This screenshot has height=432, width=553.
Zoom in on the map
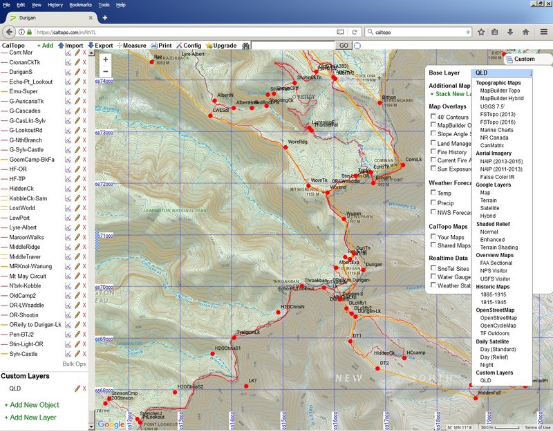[106, 59]
